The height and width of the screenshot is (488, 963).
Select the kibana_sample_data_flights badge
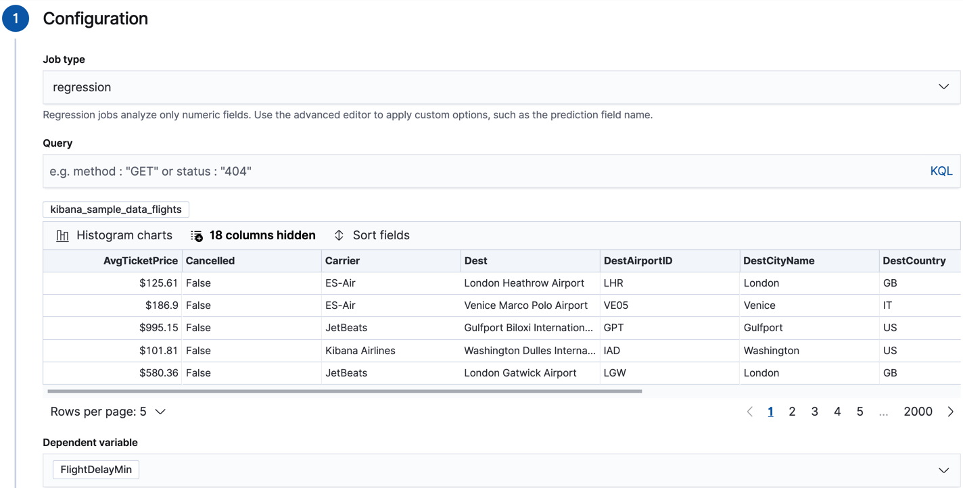point(116,209)
